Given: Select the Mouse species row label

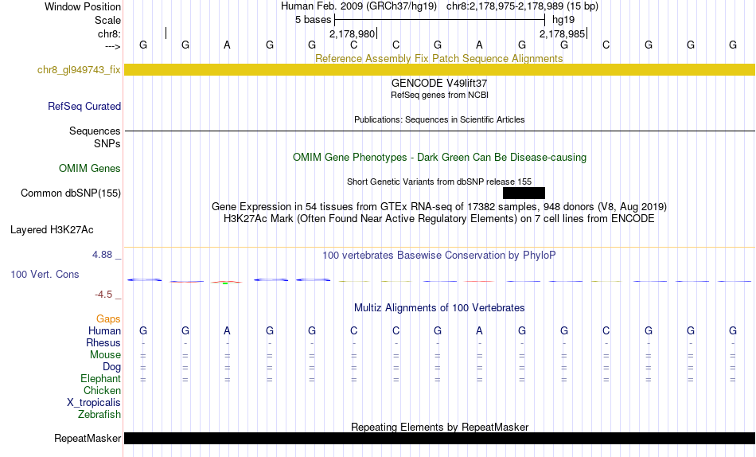Looking at the screenshot, I should coord(105,355).
